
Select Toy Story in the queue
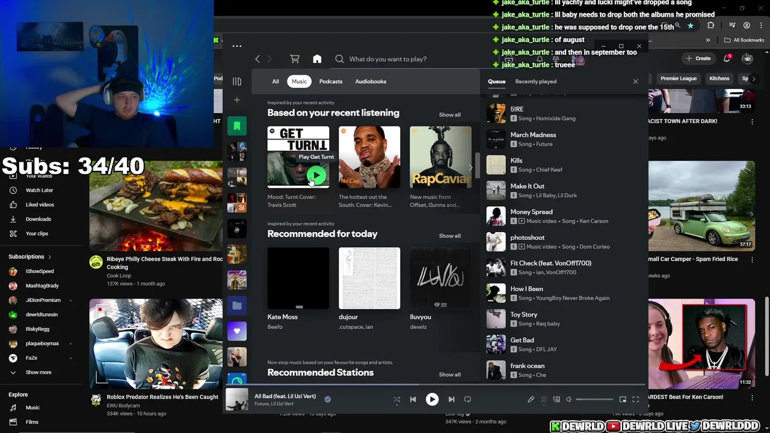562,319
